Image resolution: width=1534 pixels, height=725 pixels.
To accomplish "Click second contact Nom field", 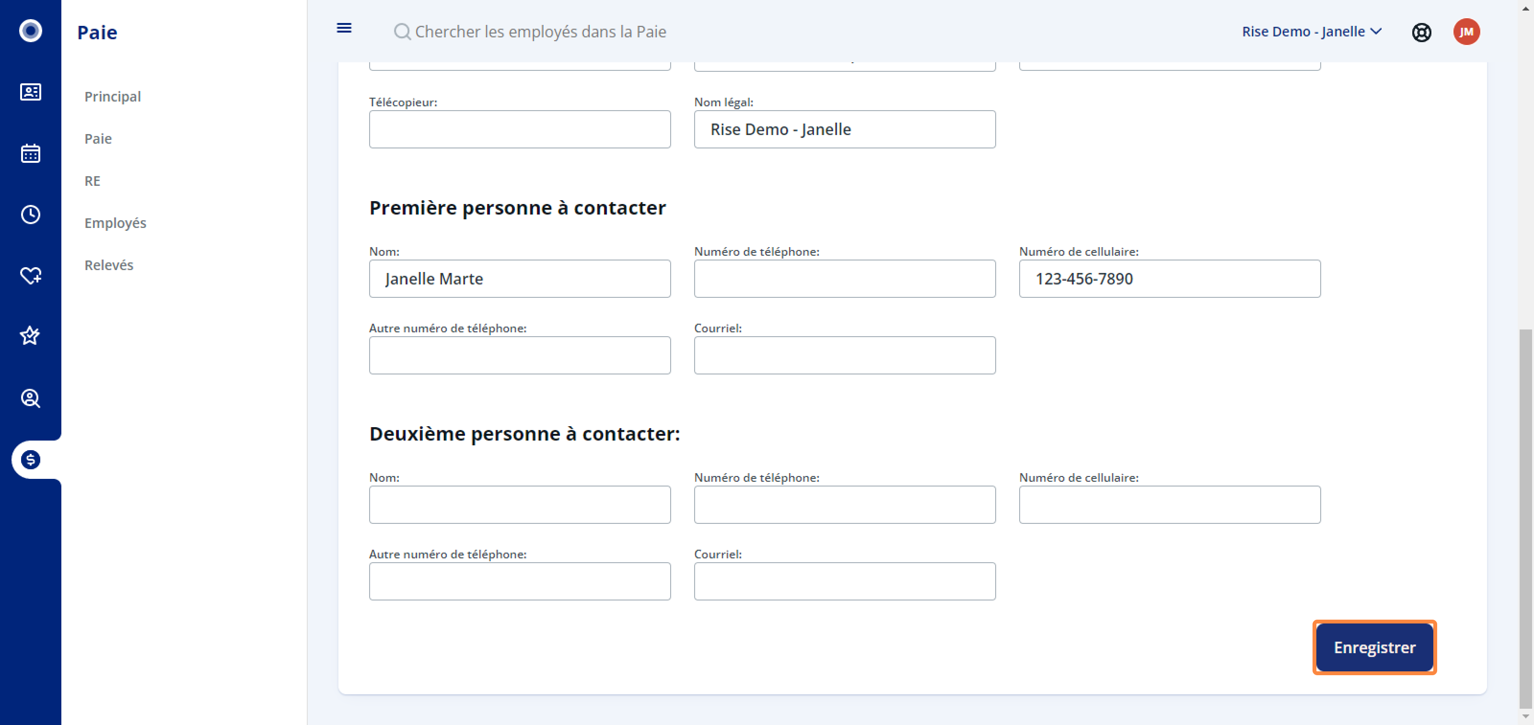I will [x=520, y=504].
